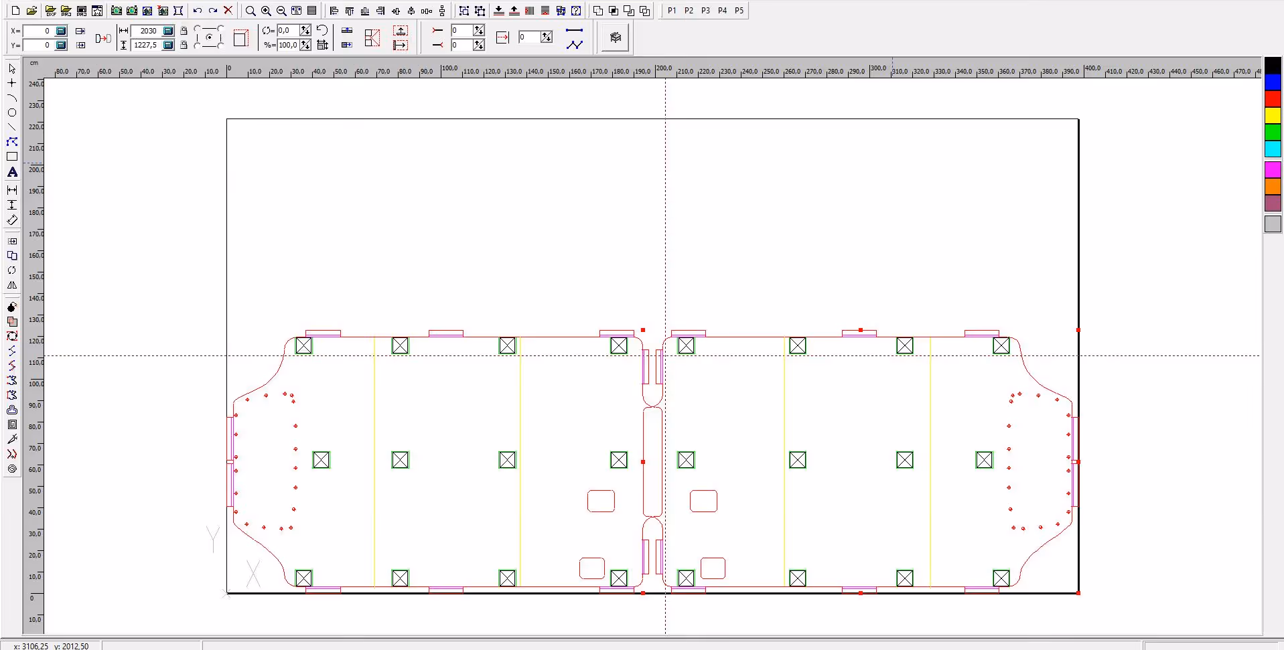
Task: Open calculator for Y coordinate
Action: click(x=61, y=45)
